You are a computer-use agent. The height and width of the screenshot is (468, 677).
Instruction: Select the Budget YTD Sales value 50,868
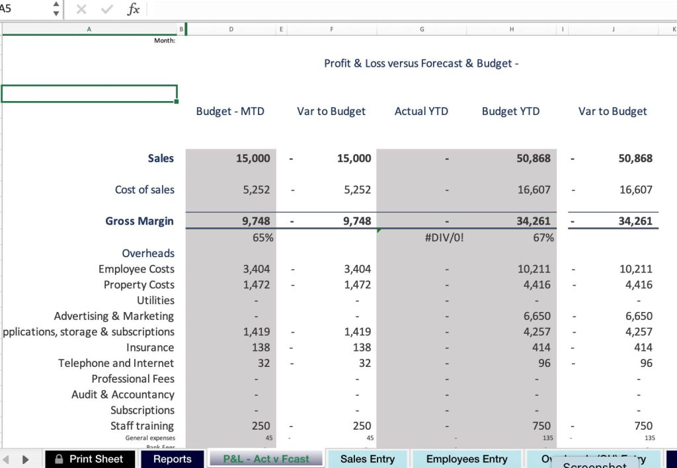pyautogui.click(x=533, y=158)
